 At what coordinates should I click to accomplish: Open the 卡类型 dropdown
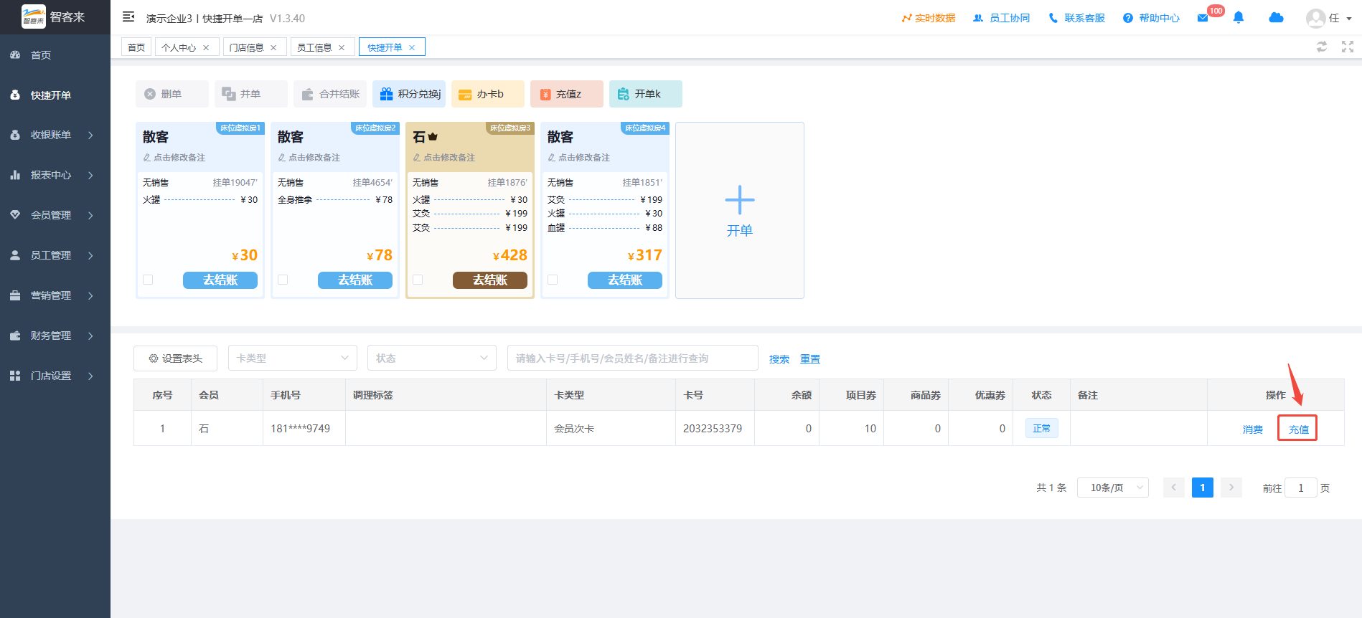click(293, 358)
